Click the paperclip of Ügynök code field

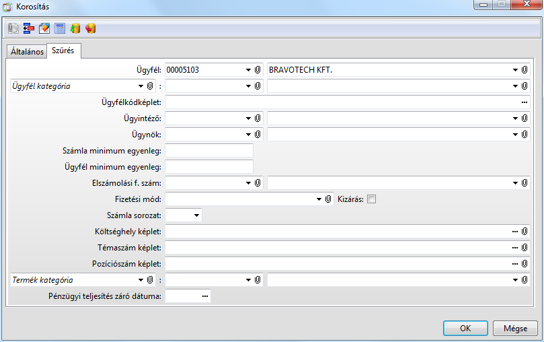[258, 135]
